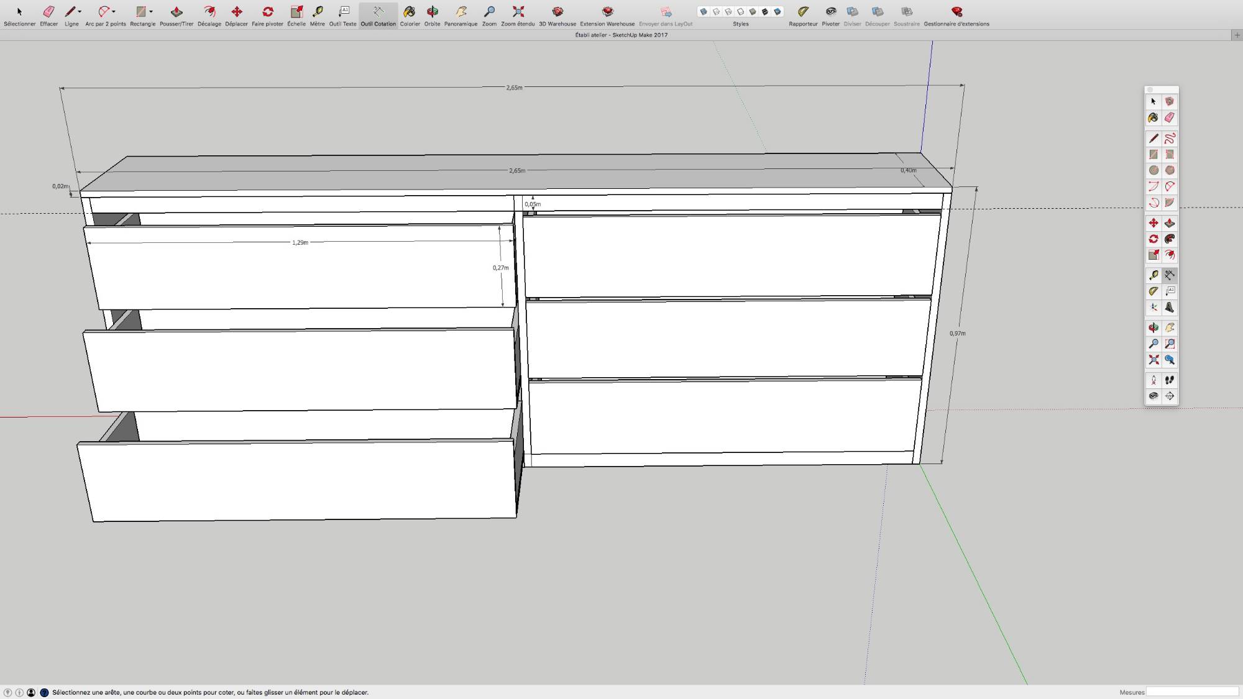Select the Pousser/Tirer tool
The image size is (1243, 699).
[177, 11]
